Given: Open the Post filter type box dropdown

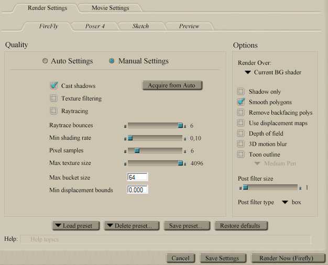Looking at the screenshot, I should [291, 202].
